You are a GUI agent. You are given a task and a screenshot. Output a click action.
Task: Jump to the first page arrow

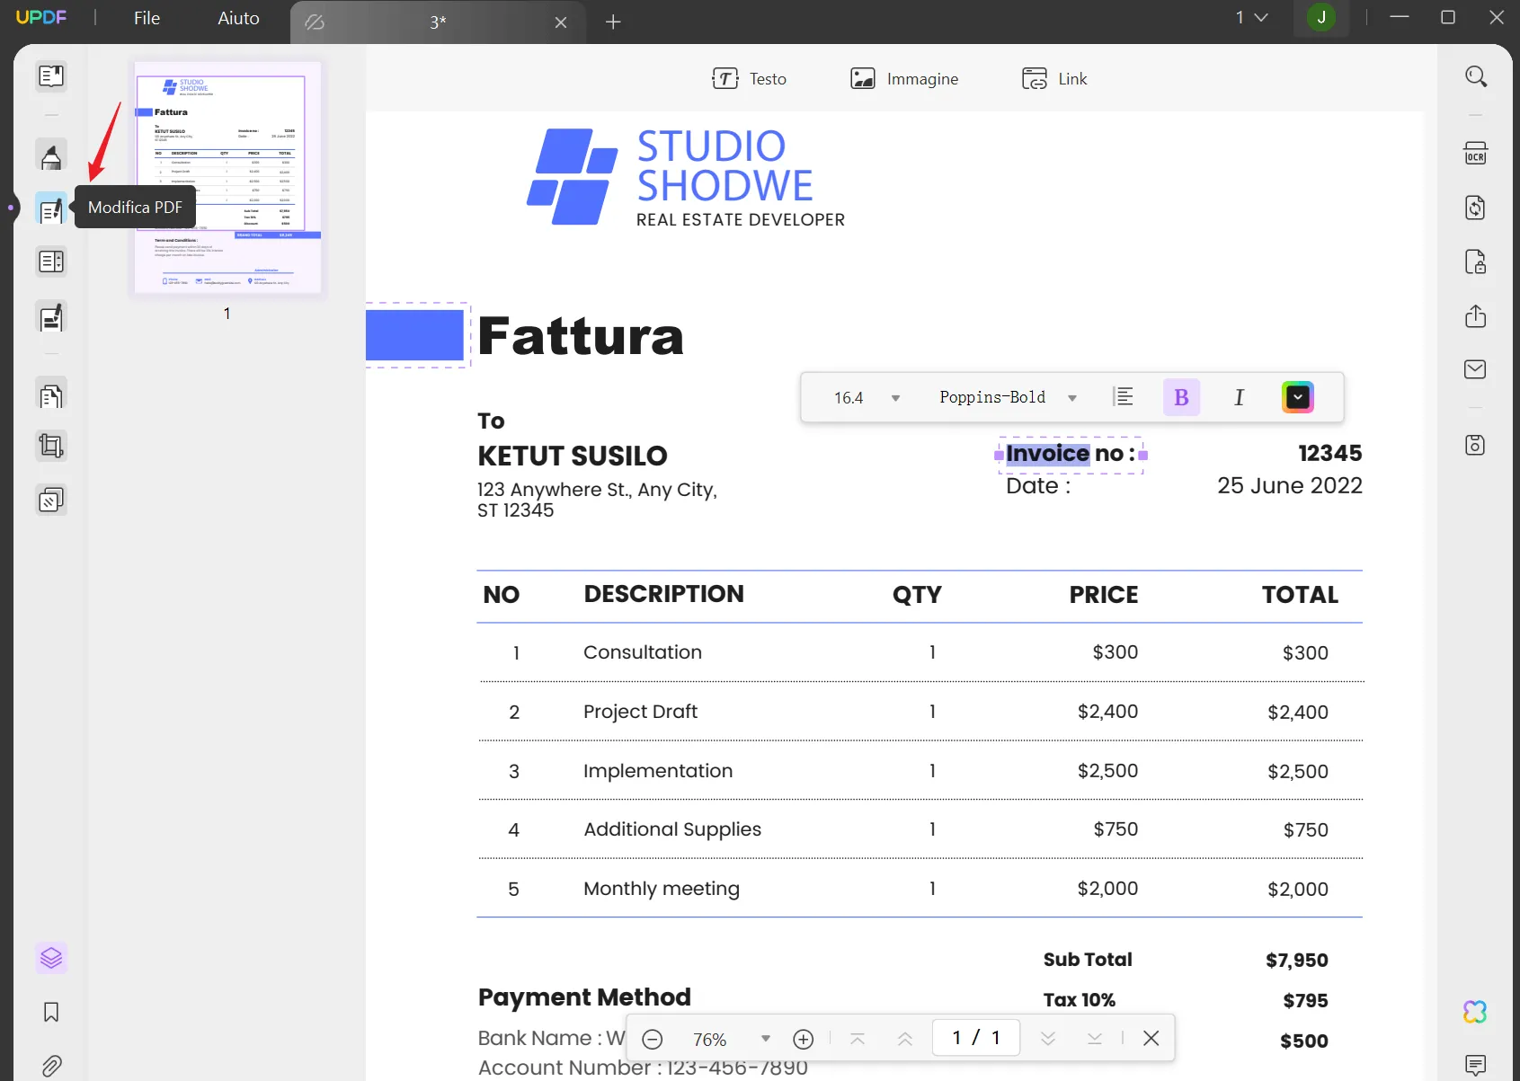pyautogui.click(x=858, y=1039)
